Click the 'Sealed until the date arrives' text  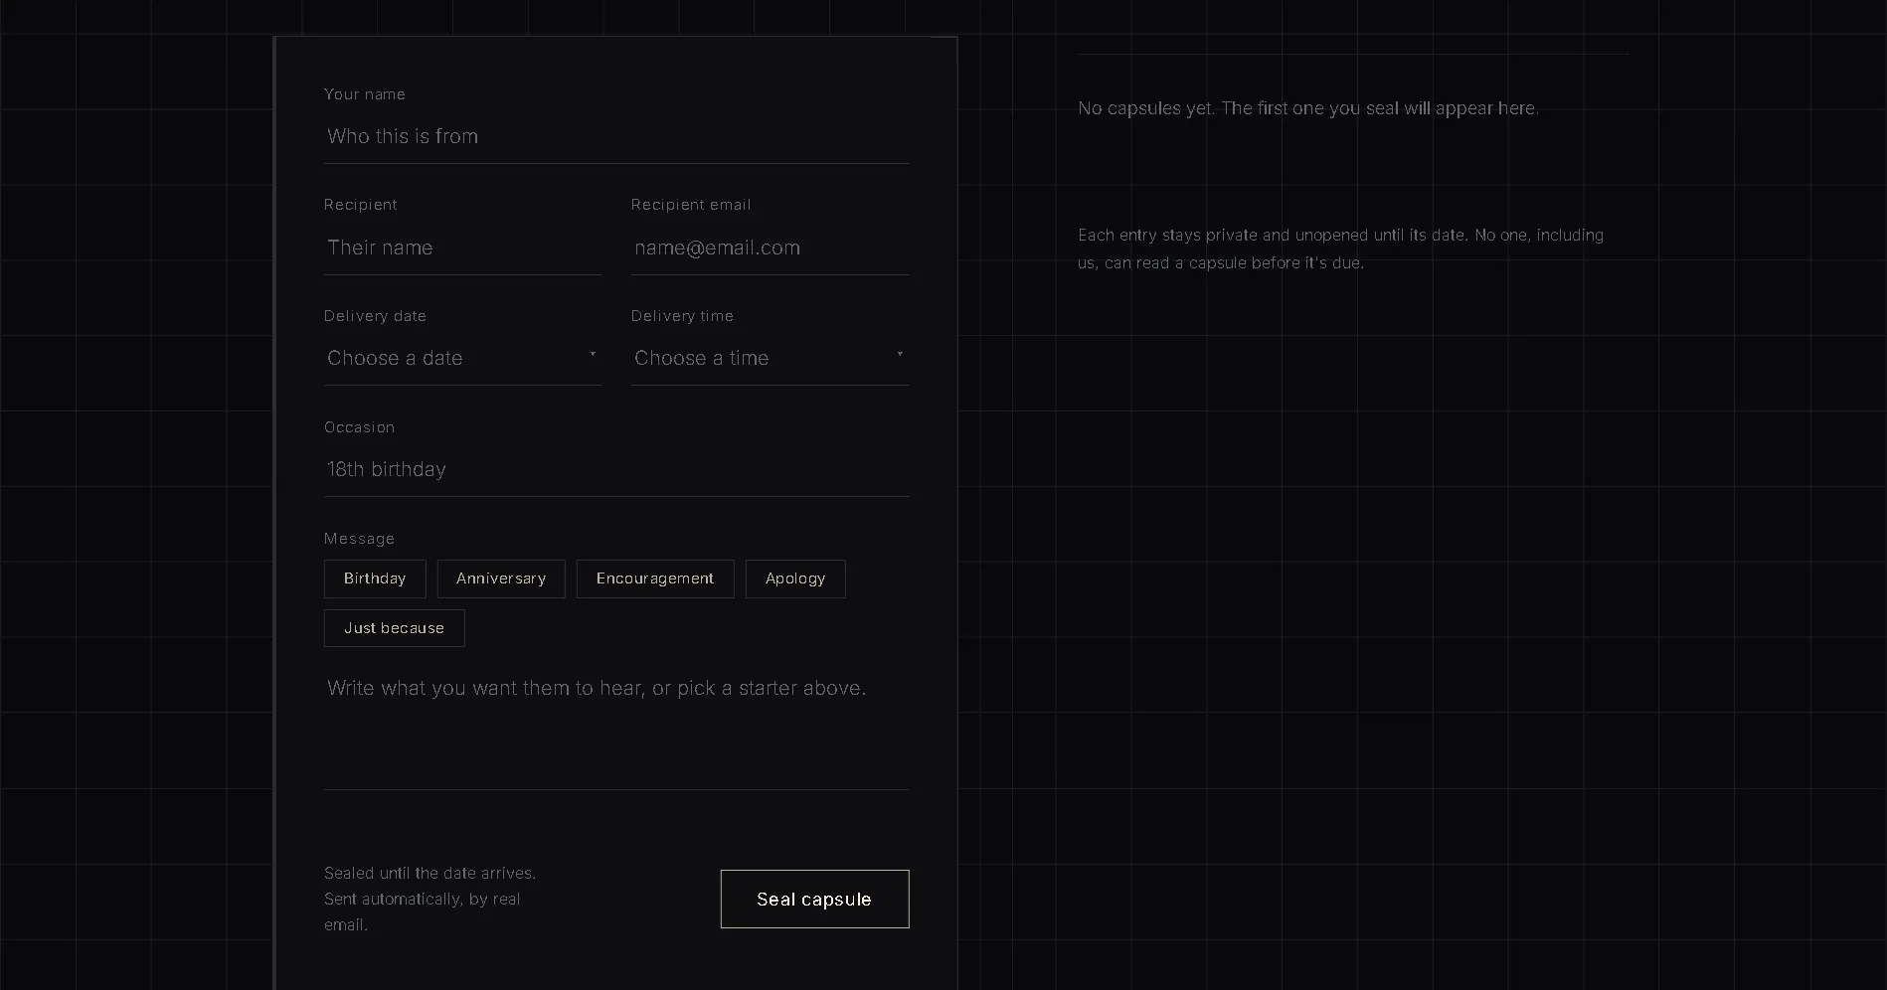(x=430, y=899)
